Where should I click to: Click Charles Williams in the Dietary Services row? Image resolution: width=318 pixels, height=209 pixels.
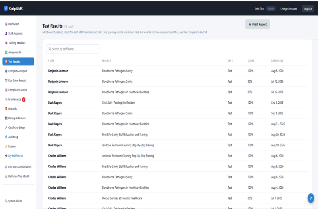pos(57,198)
